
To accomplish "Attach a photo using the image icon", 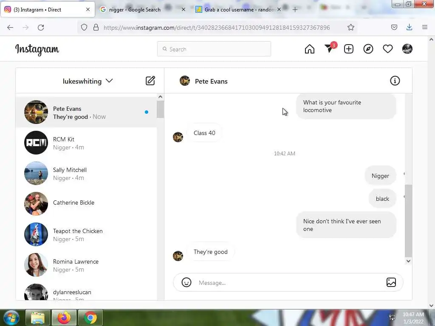I will (x=391, y=282).
